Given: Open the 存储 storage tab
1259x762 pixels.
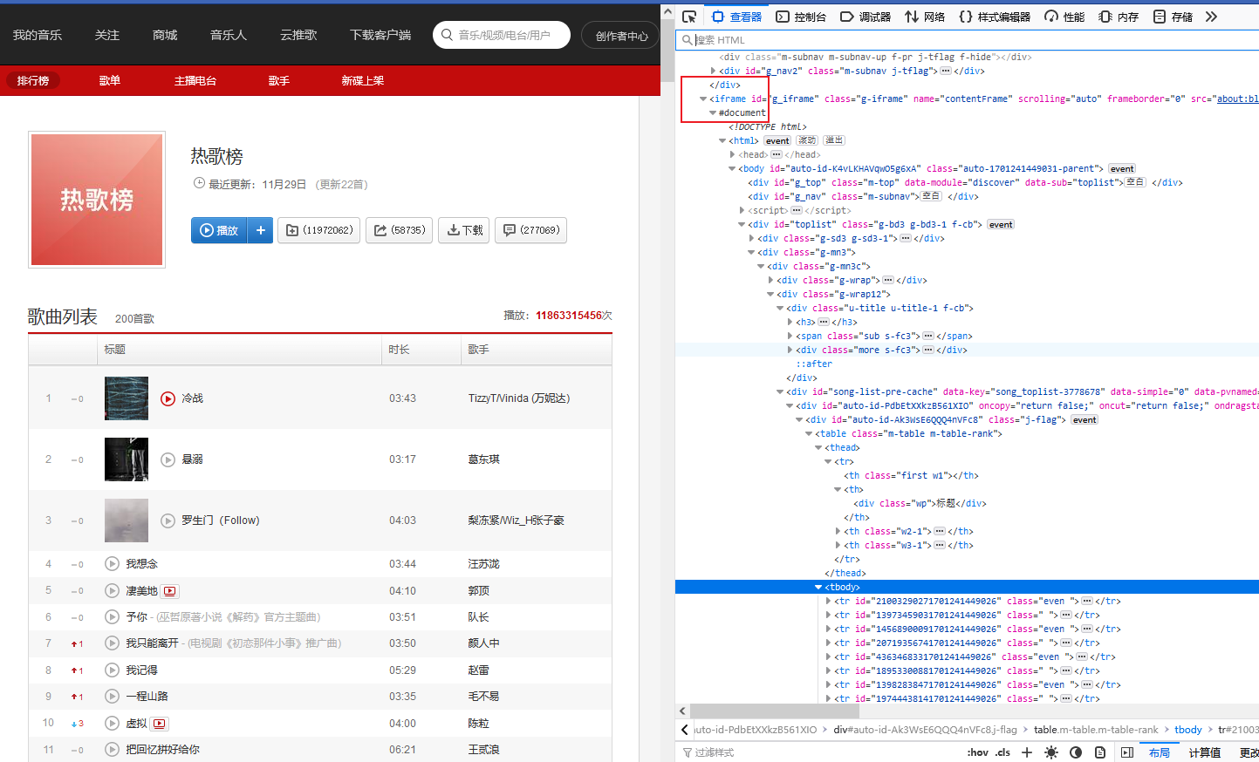Looking at the screenshot, I should [1173, 17].
